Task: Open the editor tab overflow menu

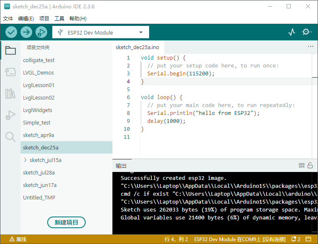Action: point(310,47)
